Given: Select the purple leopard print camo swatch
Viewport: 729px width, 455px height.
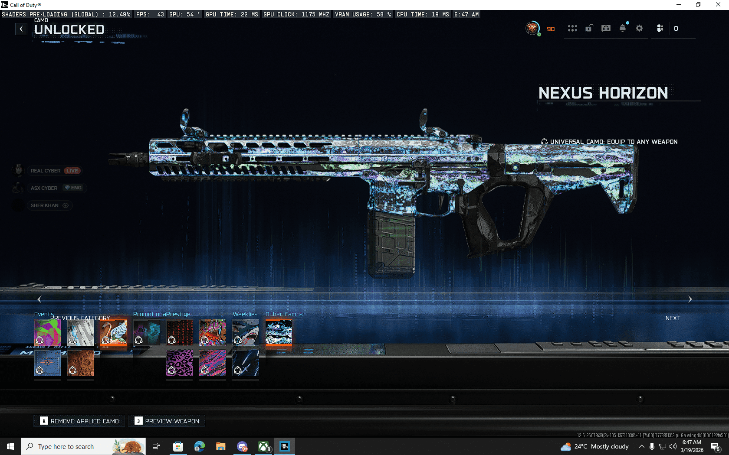Looking at the screenshot, I should coord(180,363).
